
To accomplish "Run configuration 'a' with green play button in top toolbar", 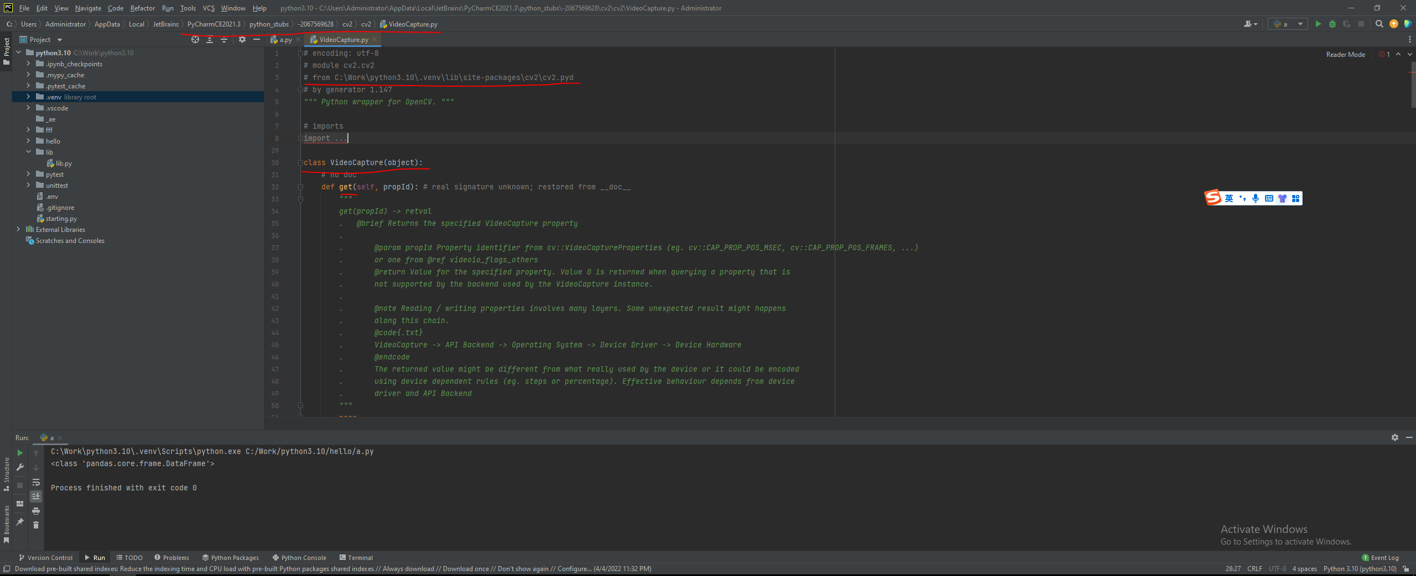I will tap(1318, 24).
